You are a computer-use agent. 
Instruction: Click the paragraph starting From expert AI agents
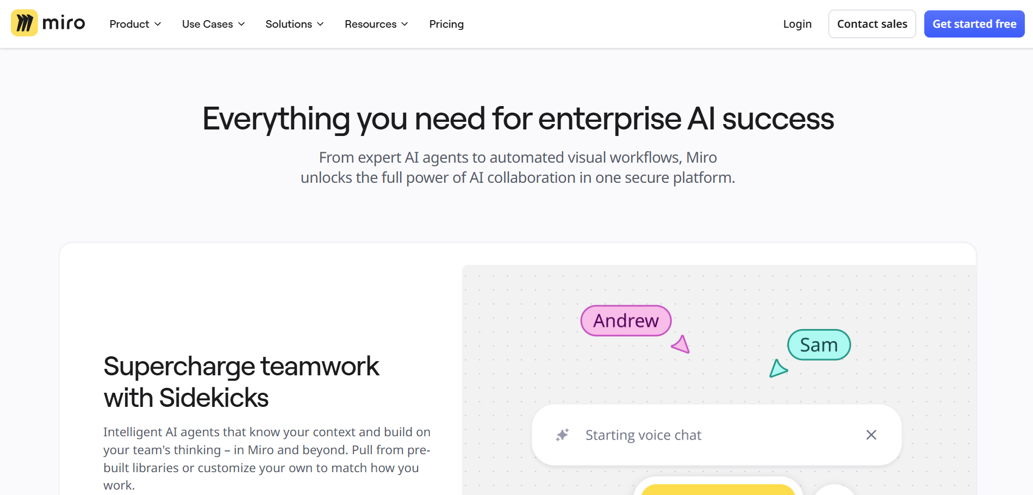518,168
